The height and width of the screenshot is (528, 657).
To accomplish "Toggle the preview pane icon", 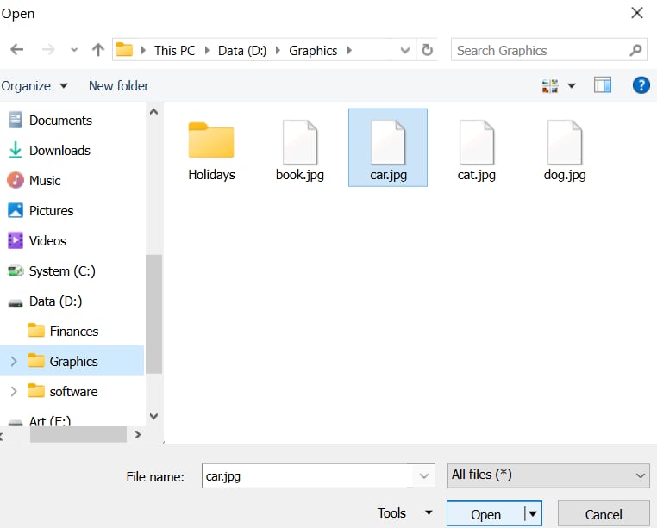I will pos(603,85).
